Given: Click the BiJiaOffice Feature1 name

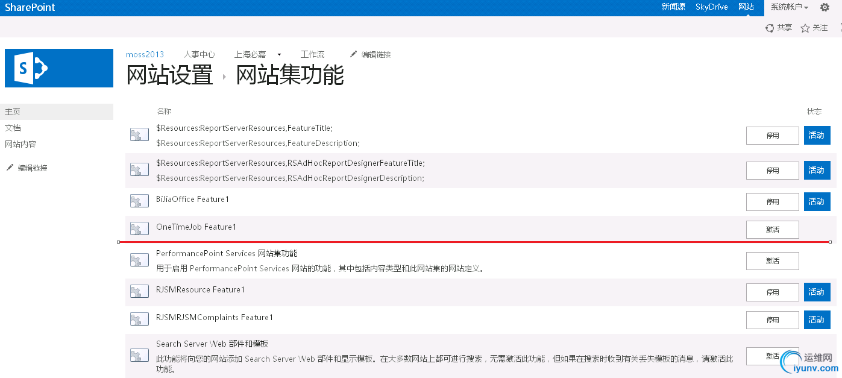Looking at the screenshot, I should (x=192, y=199).
